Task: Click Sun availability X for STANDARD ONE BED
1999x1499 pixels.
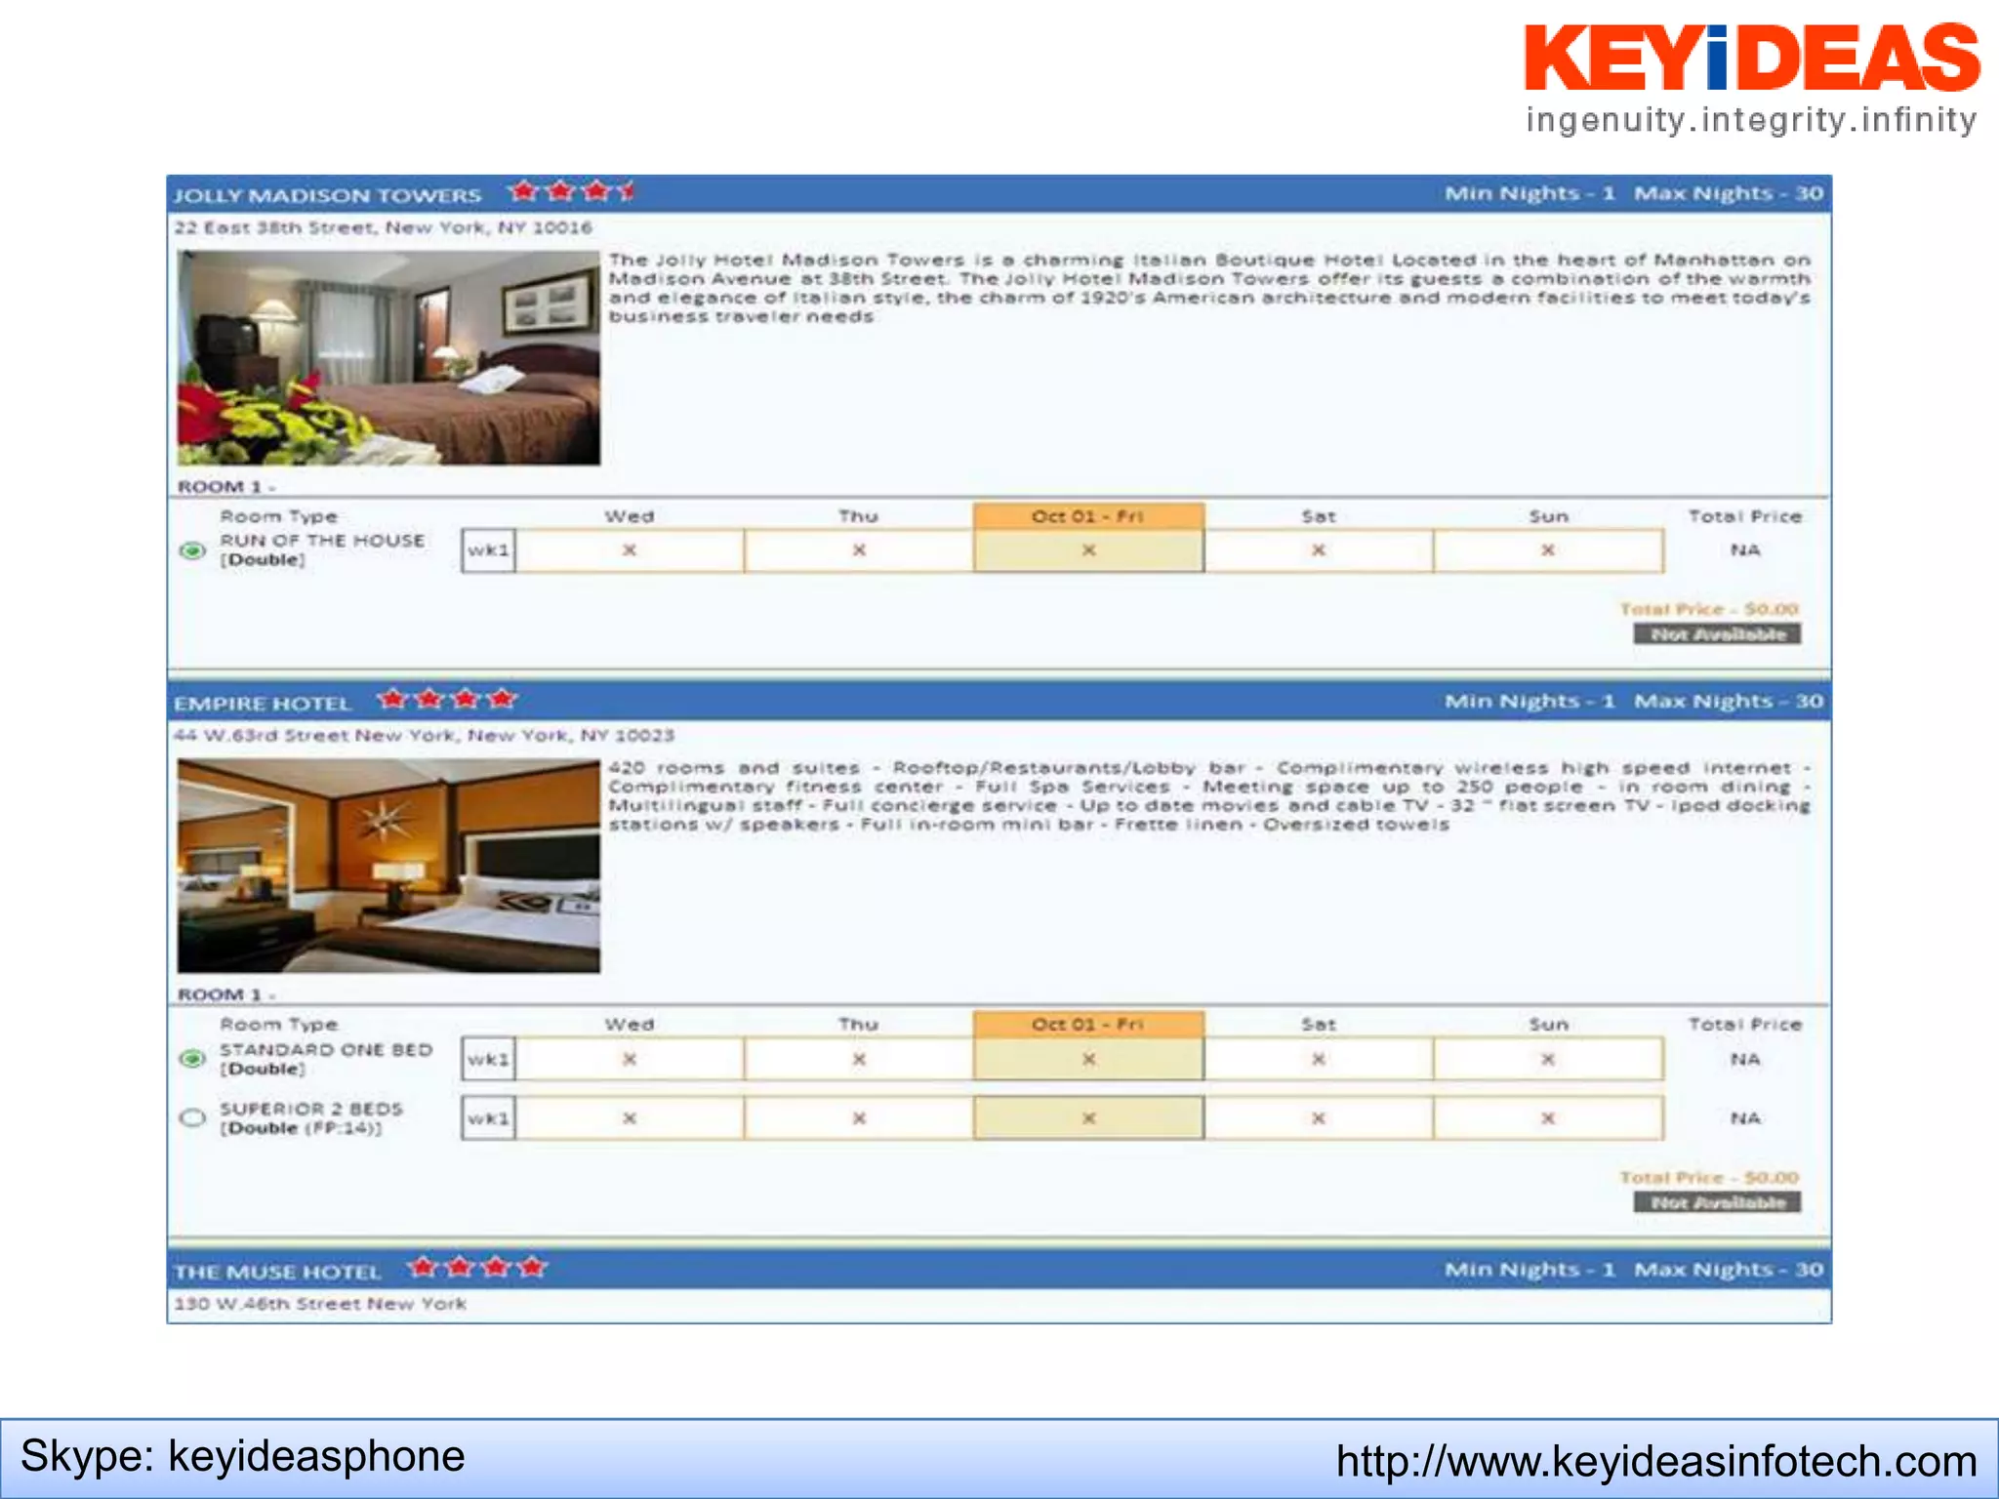Action: pos(1548,1059)
